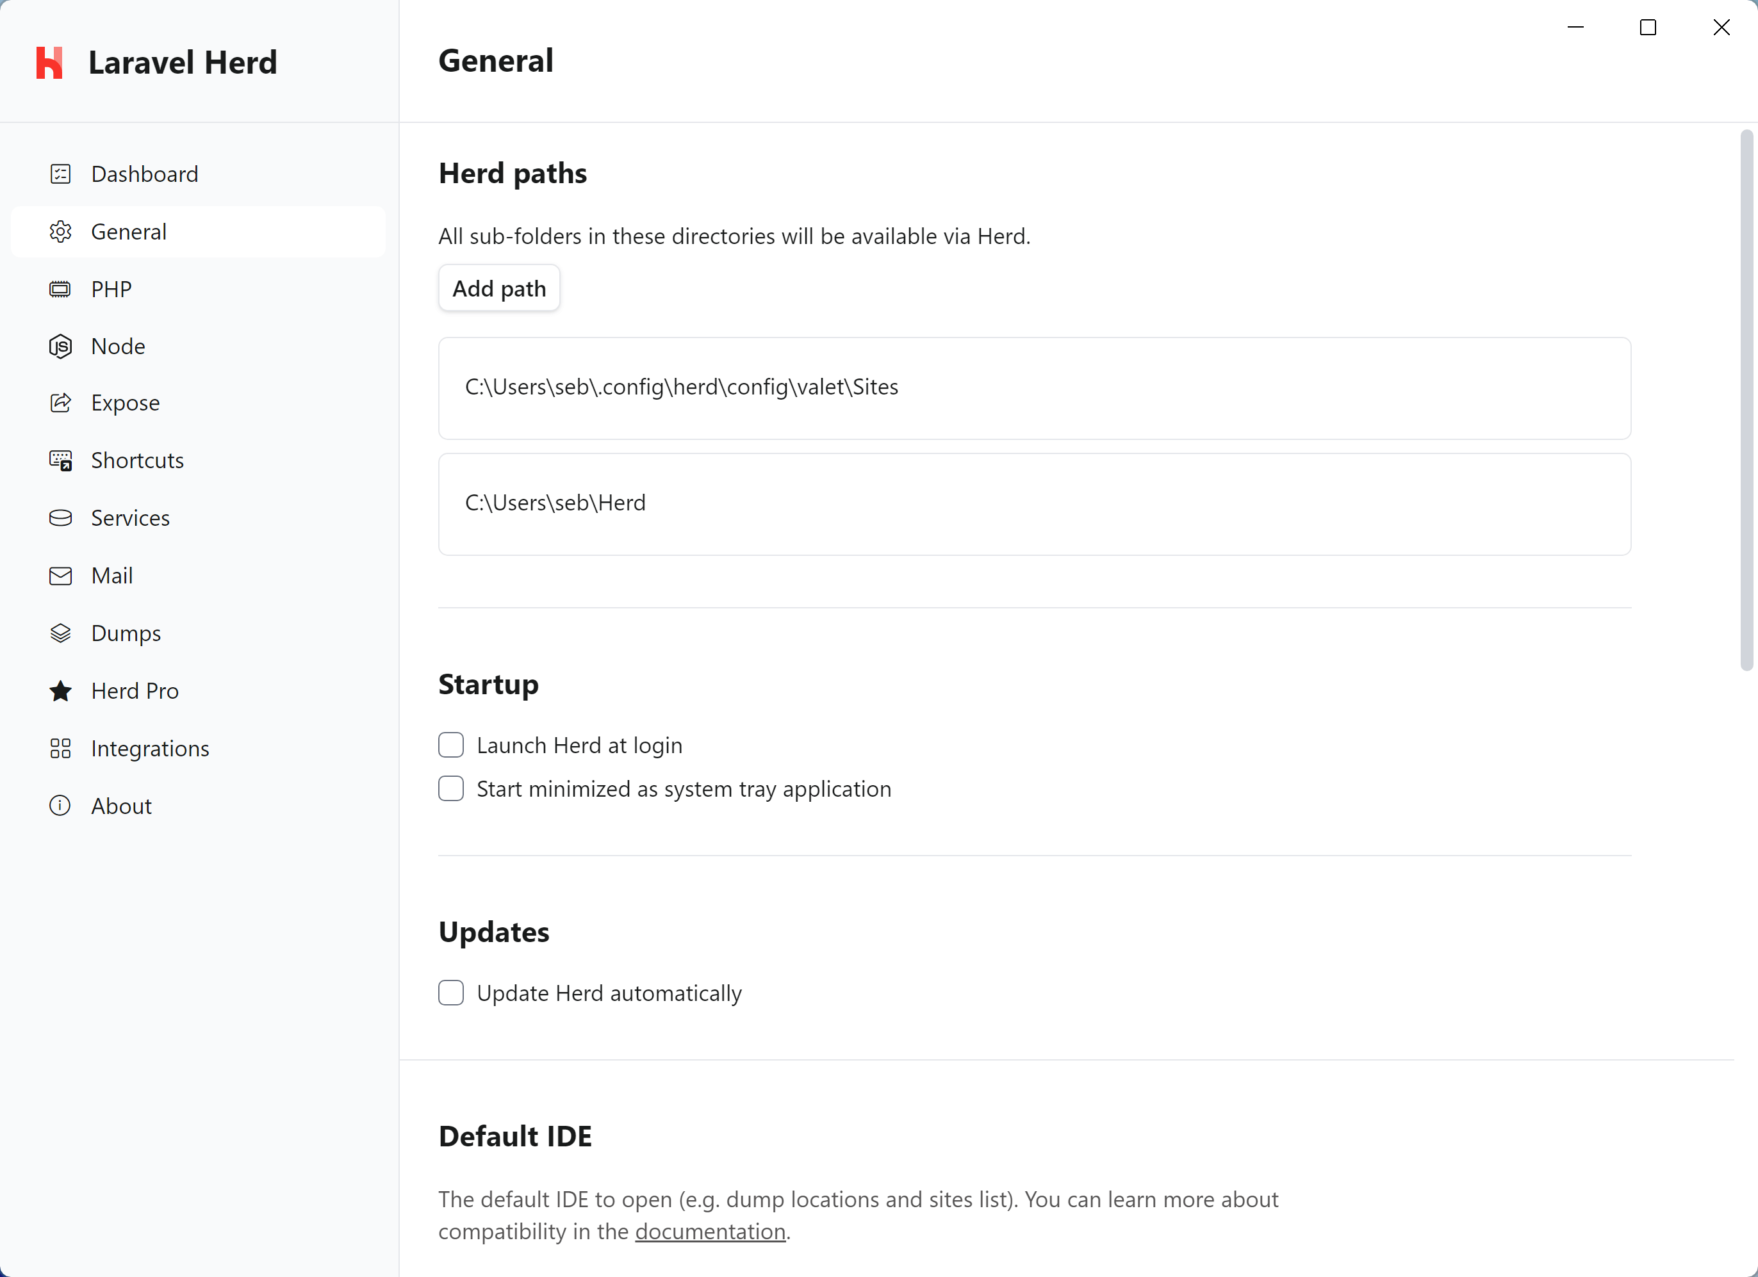Switch to the General settings section
Image resolution: width=1758 pixels, height=1277 pixels.
point(129,231)
